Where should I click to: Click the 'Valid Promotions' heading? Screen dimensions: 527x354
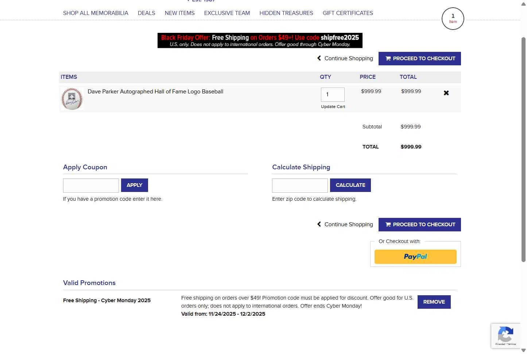click(x=89, y=283)
